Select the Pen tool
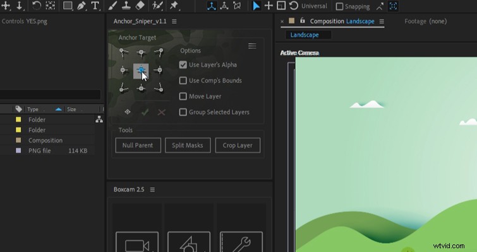Image resolution: width=477 pixels, height=252 pixels. 82,6
